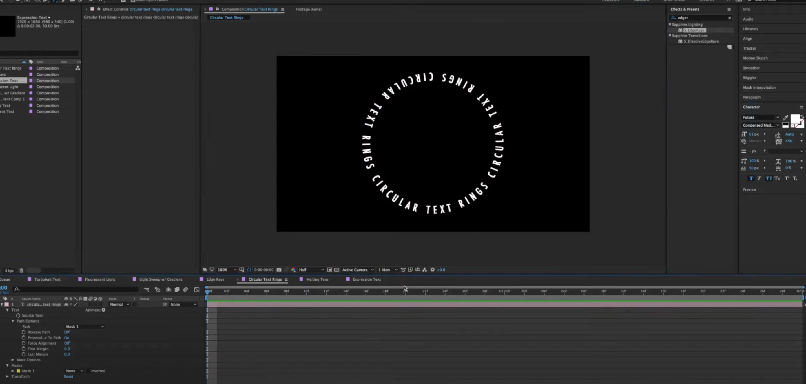Click the First Margin stopwatch icon
The width and height of the screenshot is (806, 384).
click(x=24, y=349)
